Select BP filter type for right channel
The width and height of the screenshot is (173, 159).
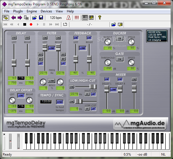click(63, 59)
